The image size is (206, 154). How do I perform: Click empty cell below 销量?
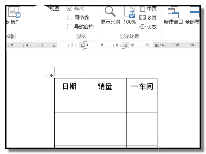[x=105, y=104]
